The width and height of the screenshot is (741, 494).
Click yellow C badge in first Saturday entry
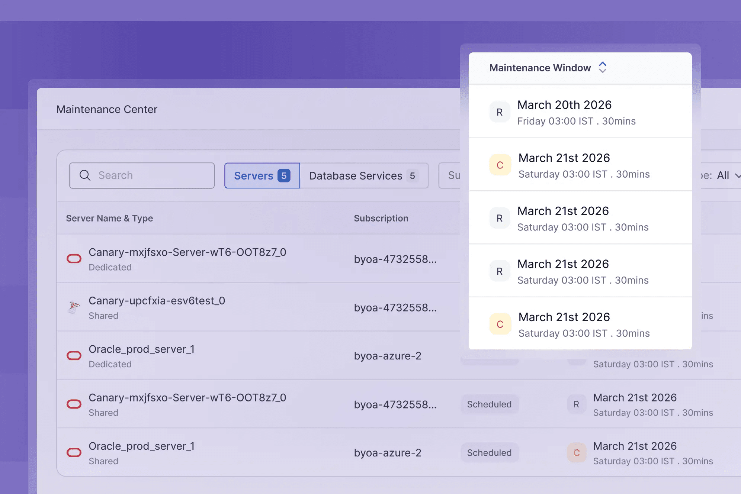coord(500,165)
